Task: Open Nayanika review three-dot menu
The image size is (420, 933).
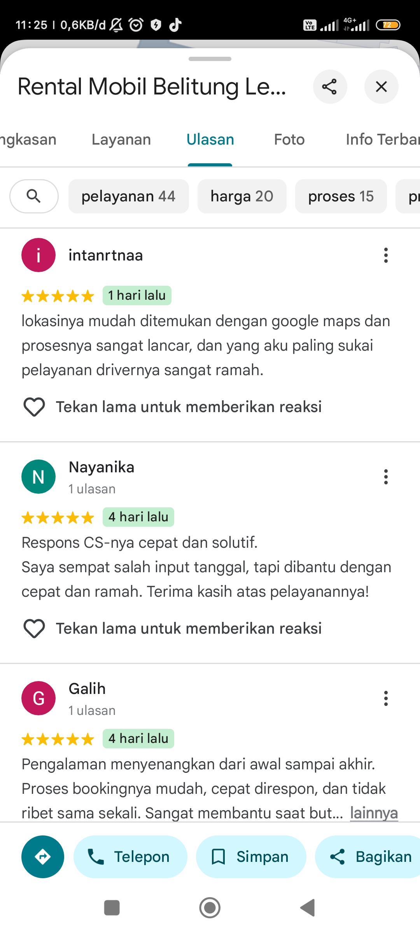Action: 386,477
